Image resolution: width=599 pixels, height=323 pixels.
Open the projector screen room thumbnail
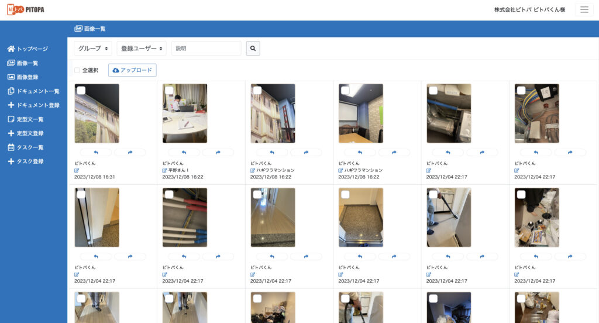360,114
